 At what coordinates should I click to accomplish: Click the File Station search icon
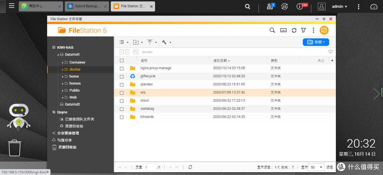pyautogui.click(x=272, y=30)
